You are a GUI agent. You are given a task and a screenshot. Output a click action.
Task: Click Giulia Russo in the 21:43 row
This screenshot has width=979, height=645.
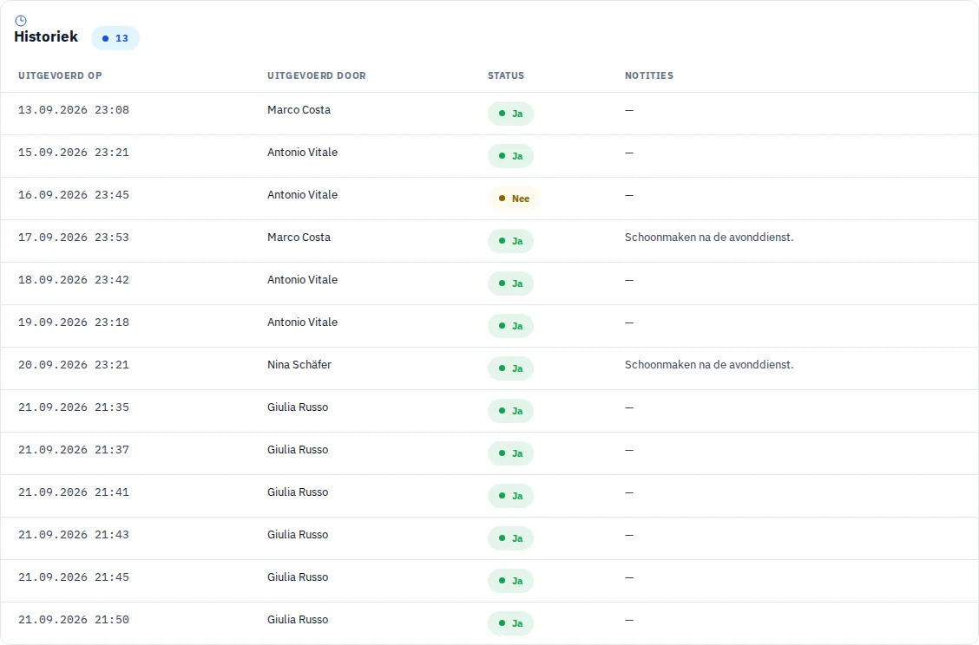pyautogui.click(x=298, y=534)
